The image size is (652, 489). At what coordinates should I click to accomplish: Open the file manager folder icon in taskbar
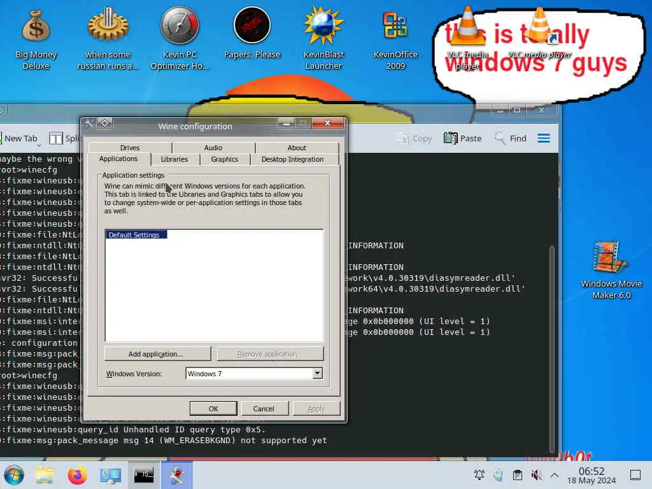click(45, 475)
